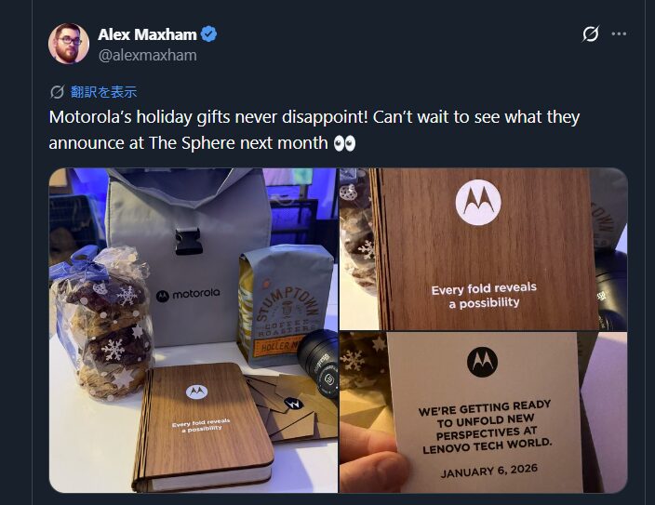Click the Alex Maxham display name
The width and height of the screenshot is (655, 505).
pos(147,34)
